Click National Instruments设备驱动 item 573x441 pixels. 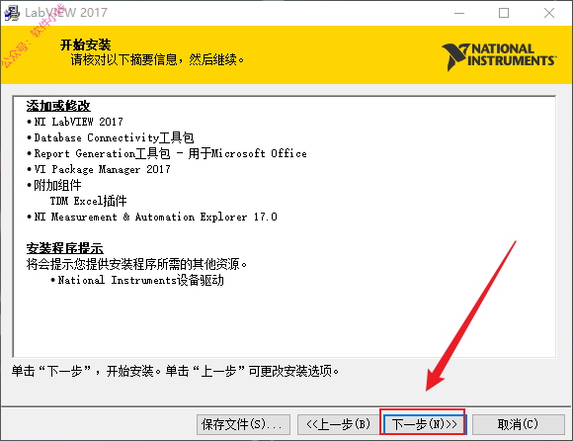click(x=137, y=280)
